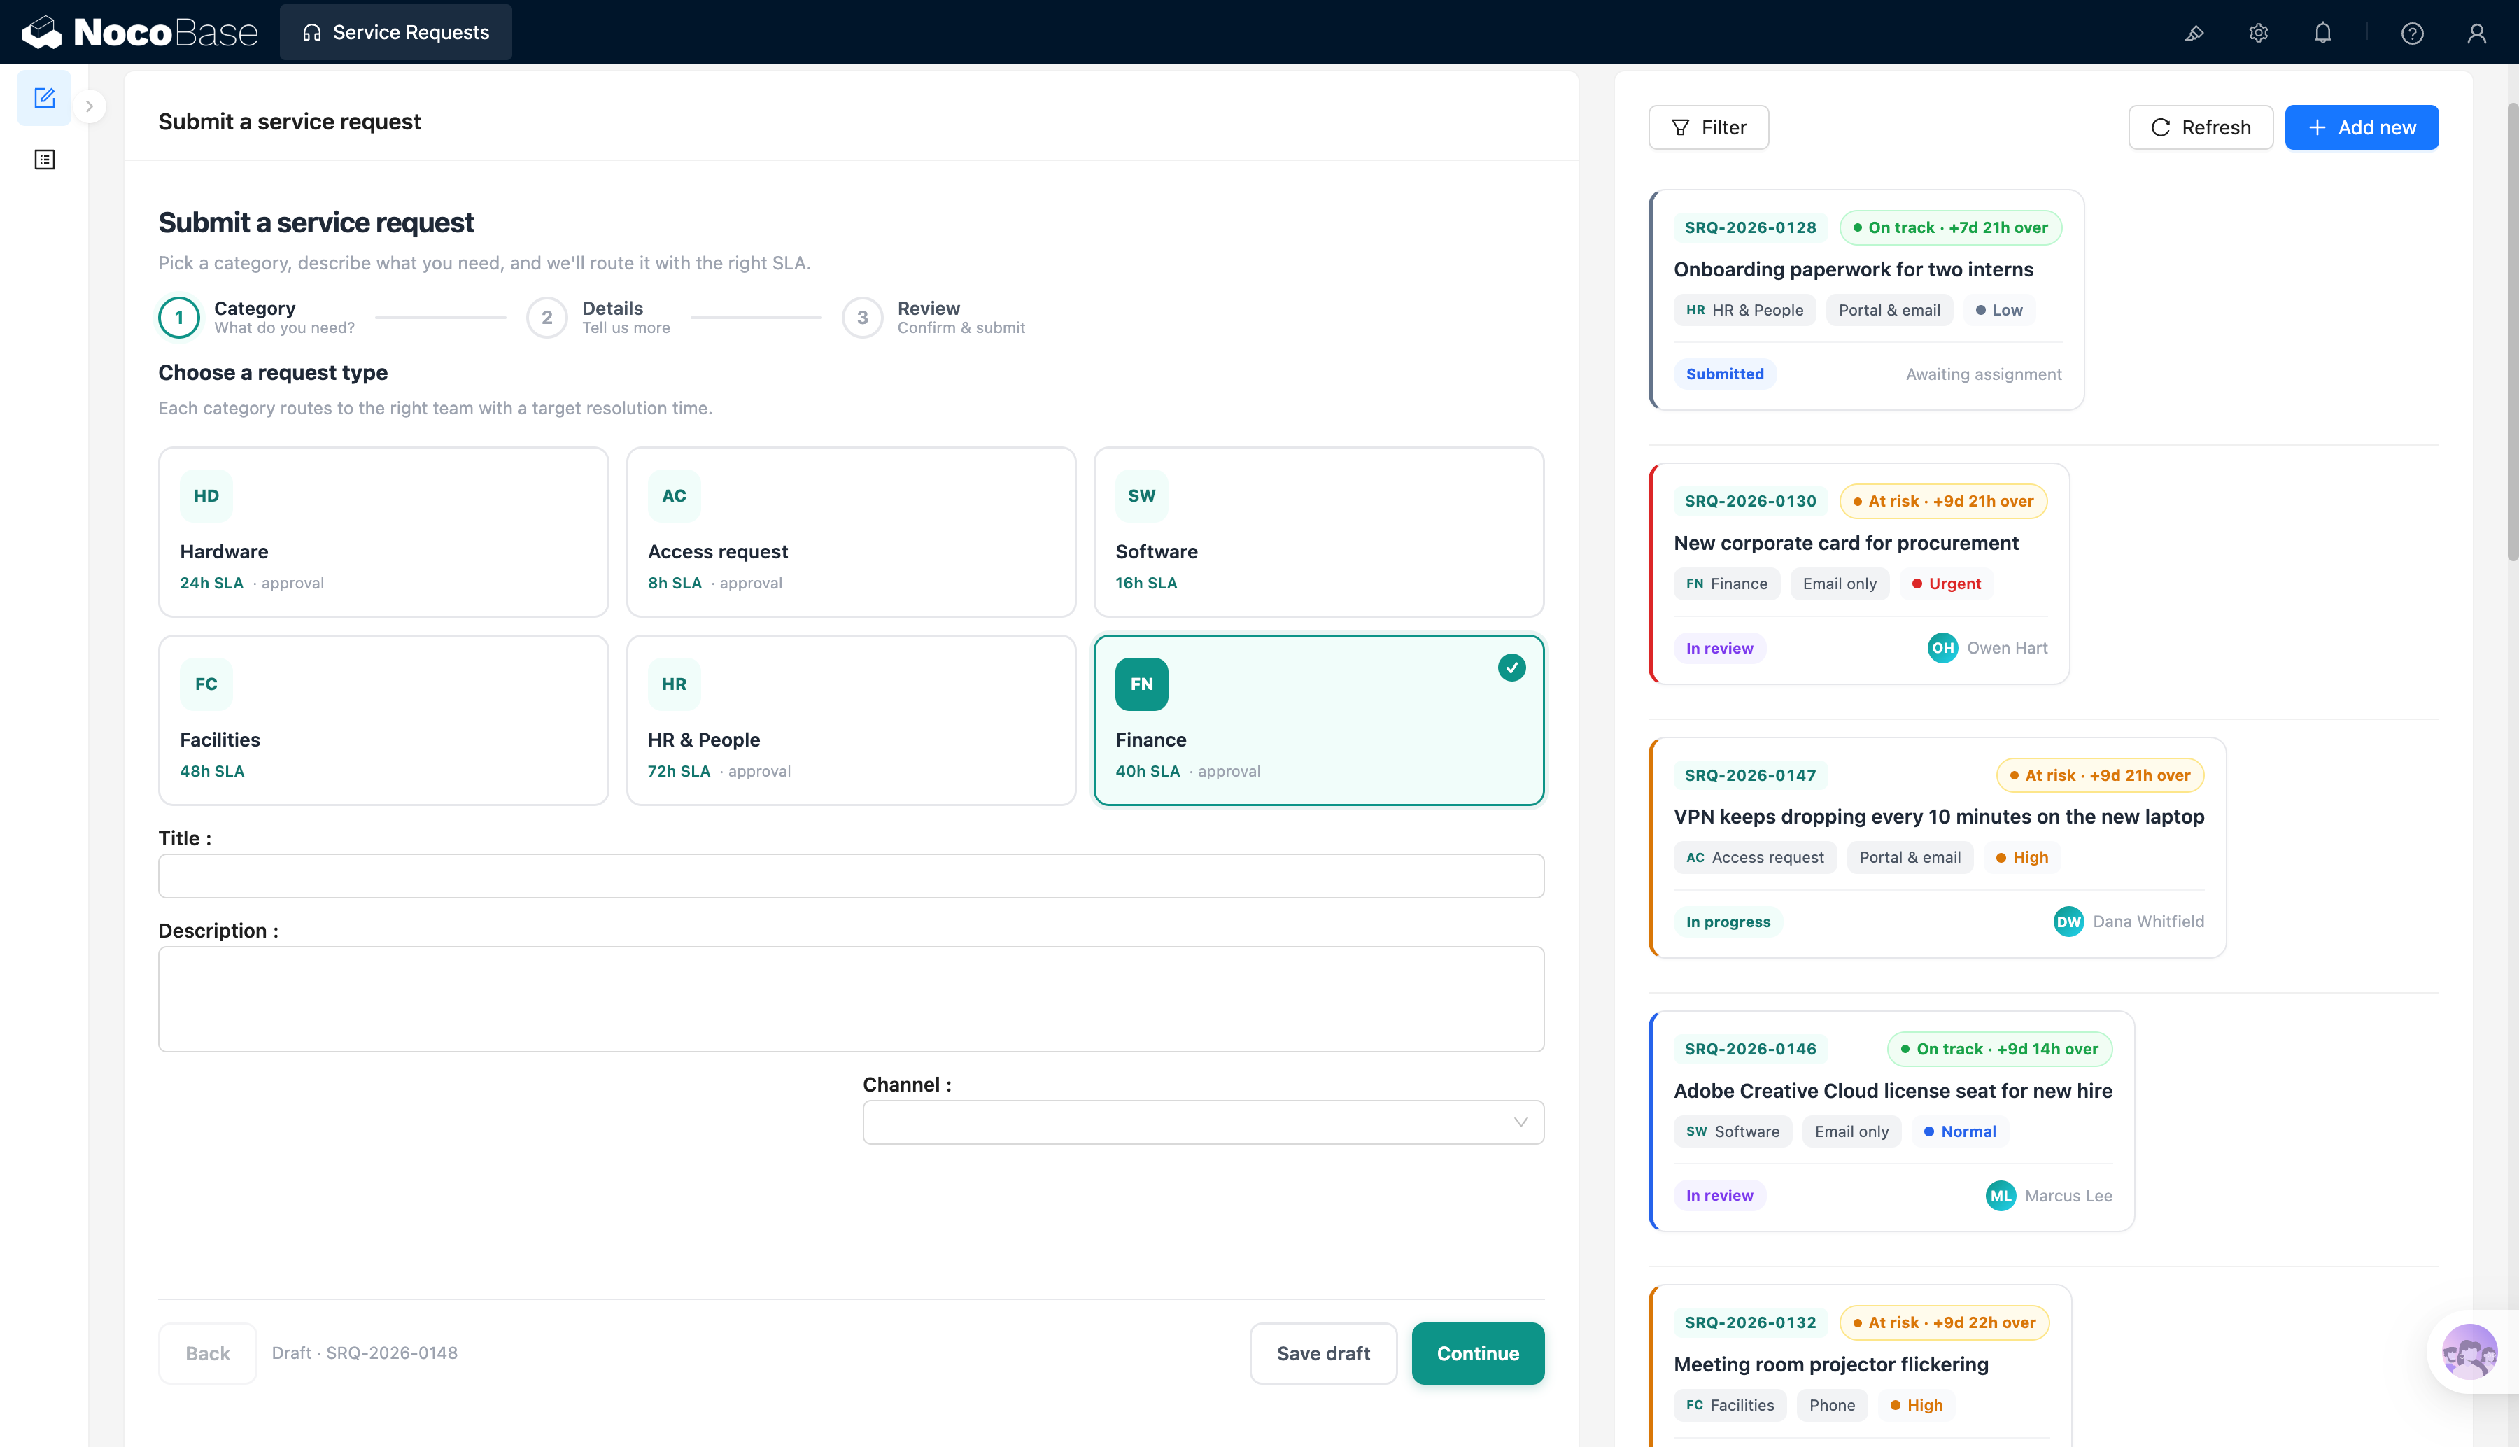
Task: Click the FN finance badge icon
Action: tap(1142, 684)
